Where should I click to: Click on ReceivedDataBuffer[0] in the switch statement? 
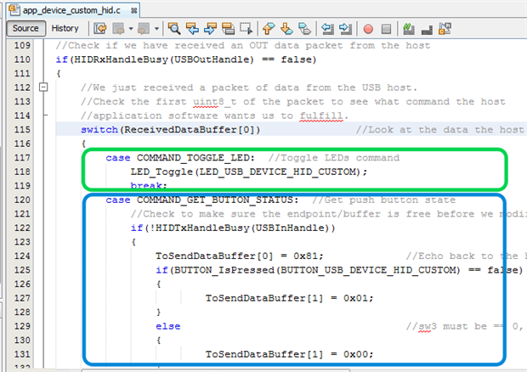click(x=190, y=130)
